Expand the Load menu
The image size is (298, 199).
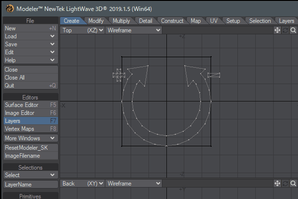tap(30, 36)
